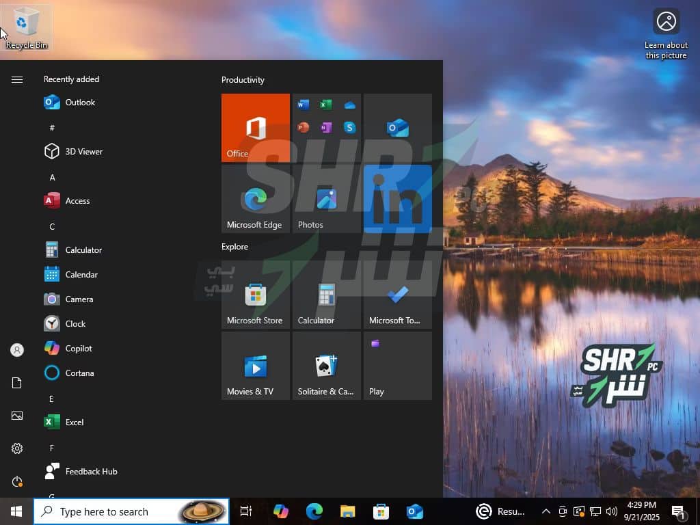The image size is (700, 525).
Task: Open the Play tile folder
Action: point(398,366)
